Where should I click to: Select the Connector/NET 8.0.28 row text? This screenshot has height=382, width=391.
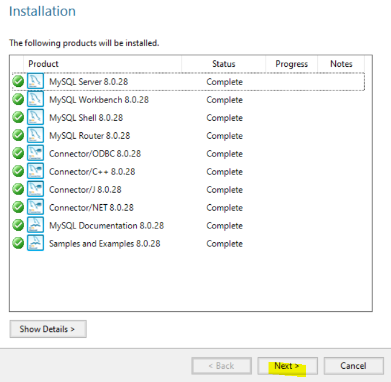click(91, 208)
